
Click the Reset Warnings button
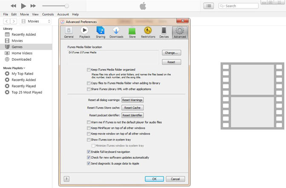(132, 100)
